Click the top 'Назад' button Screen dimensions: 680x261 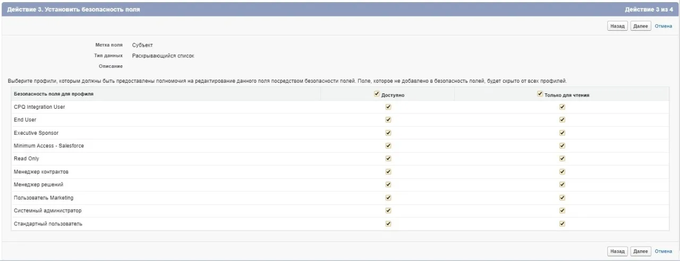click(617, 26)
